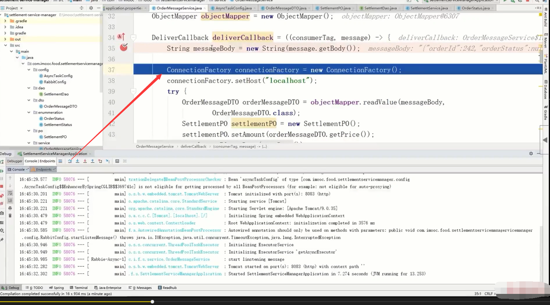The image size is (550, 305).
Task: Collapse the enummeration package
Action: coord(29,113)
